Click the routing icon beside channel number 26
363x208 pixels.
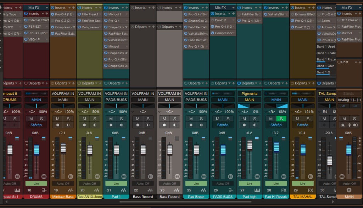point(230,190)
